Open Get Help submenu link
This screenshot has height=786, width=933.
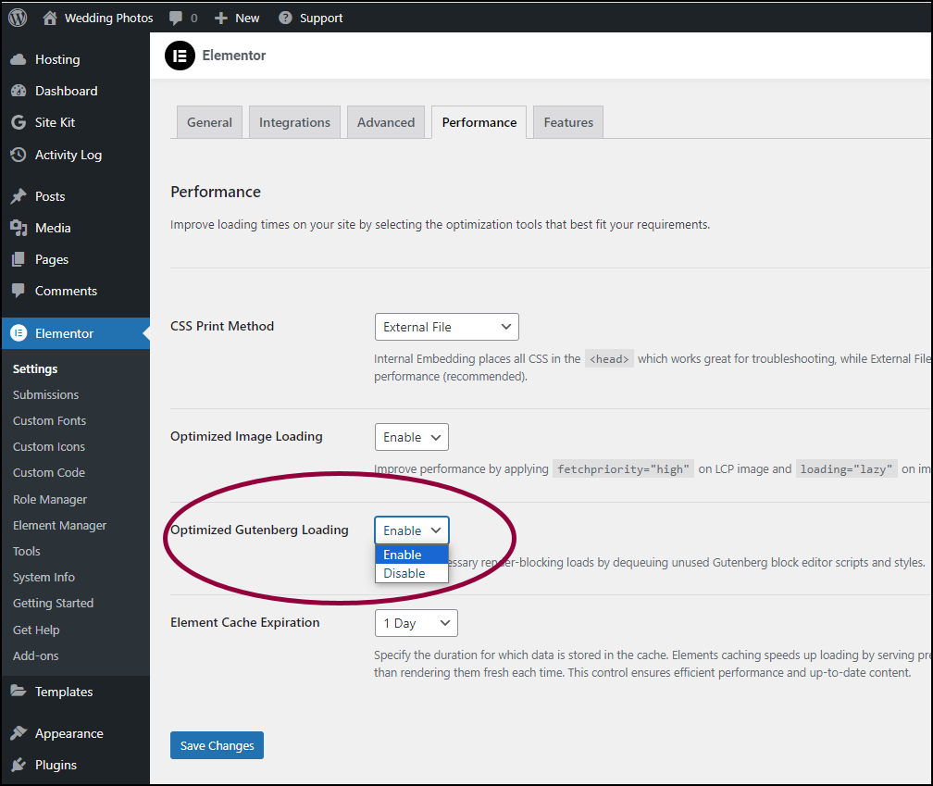pos(36,630)
